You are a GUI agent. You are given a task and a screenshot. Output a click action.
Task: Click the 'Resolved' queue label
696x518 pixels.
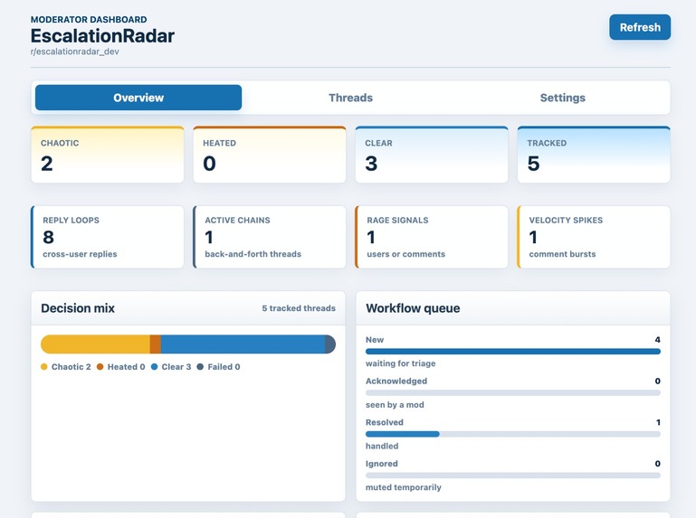(385, 422)
